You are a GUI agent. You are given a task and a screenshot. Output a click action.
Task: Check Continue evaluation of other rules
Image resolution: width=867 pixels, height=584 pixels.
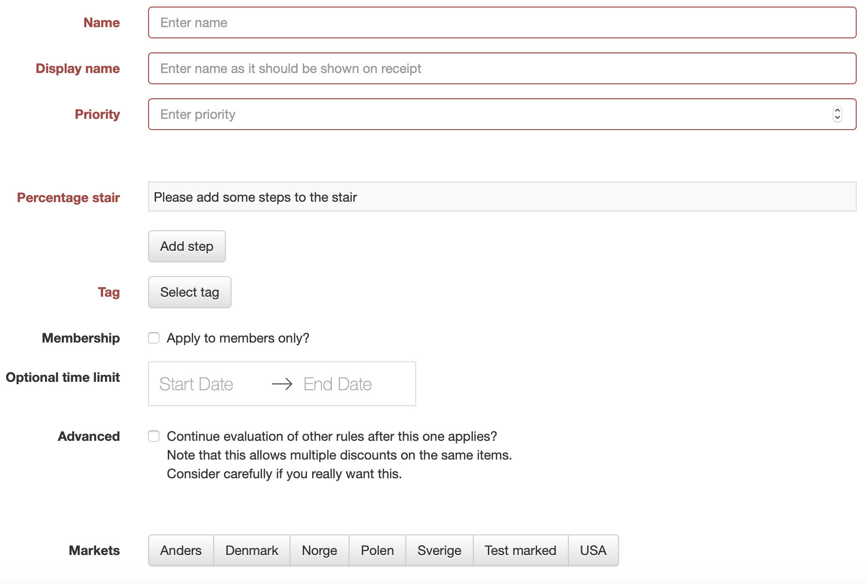pyautogui.click(x=154, y=436)
